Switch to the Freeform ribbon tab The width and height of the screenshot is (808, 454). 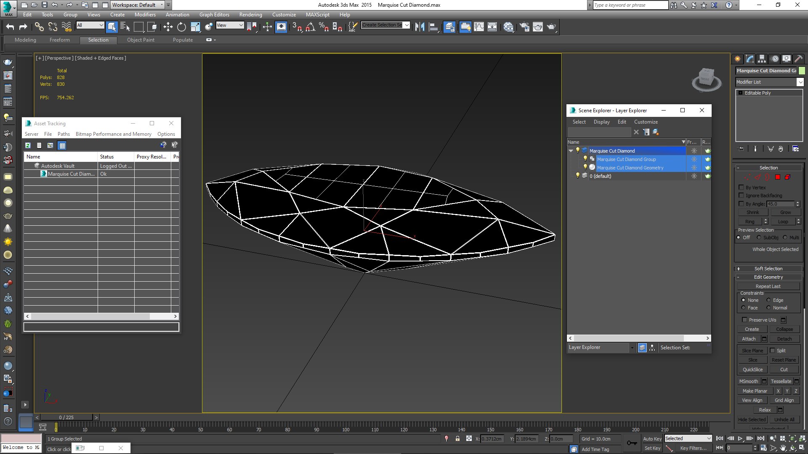(x=59, y=40)
